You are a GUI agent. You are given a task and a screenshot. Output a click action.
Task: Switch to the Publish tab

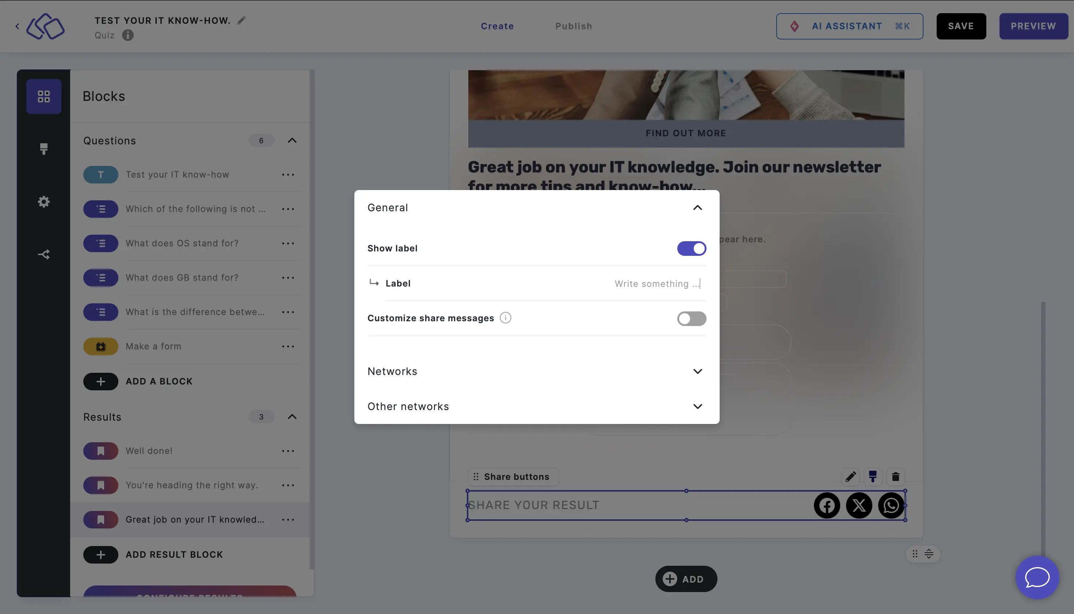(574, 26)
